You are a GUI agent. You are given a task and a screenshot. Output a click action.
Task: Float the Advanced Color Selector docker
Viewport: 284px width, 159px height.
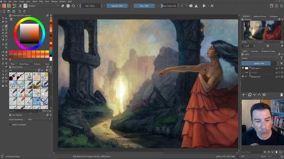point(47,16)
